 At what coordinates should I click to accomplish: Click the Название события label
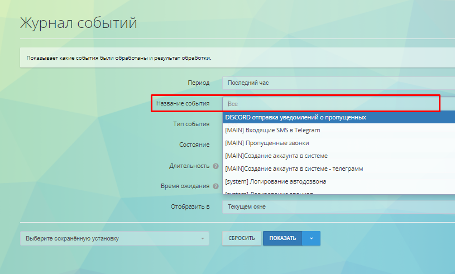click(x=183, y=104)
